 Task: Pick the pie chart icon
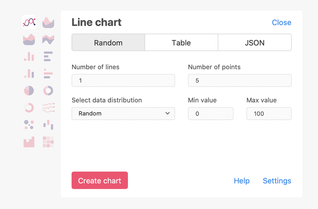pos(29,91)
